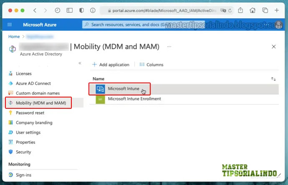Open the Columns chooser
288x185 pixels.
152,65
